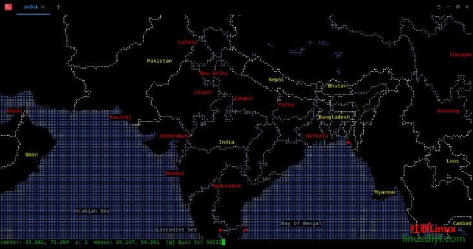The image size is (473, 249).
Task: Click the red marker near Kolkata coast
Action: 348,142
